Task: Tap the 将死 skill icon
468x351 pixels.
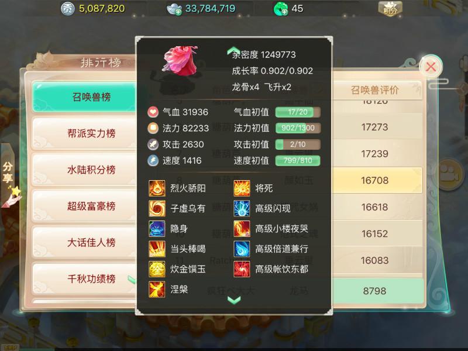Action: click(242, 188)
